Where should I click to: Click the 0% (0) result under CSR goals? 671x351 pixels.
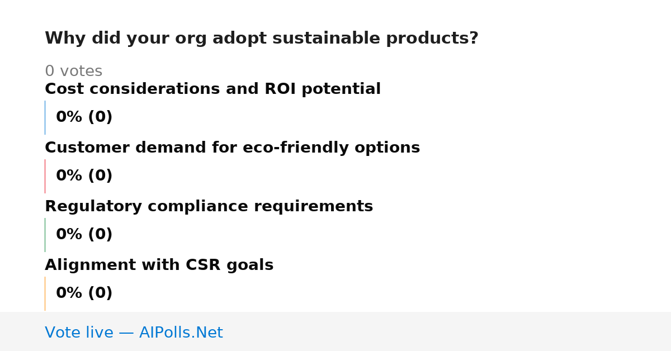[84, 293]
